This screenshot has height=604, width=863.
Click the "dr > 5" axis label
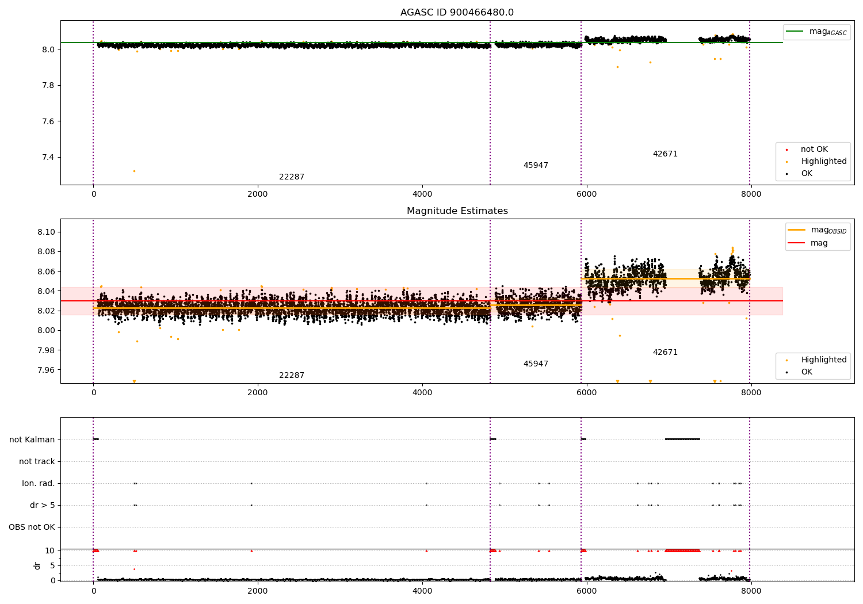(x=43, y=505)
